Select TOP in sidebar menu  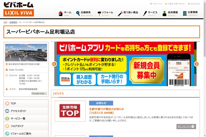[26, 103]
